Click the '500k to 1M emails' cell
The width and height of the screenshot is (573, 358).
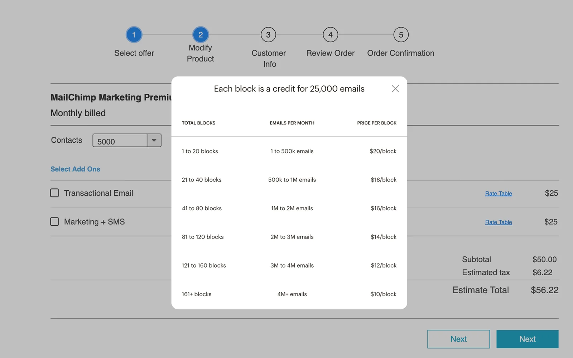pyautogui.click(x=292, y=180)
